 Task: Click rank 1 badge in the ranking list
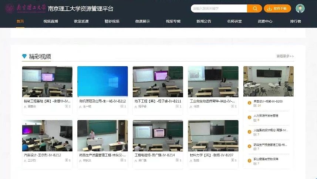coord(249,102)
